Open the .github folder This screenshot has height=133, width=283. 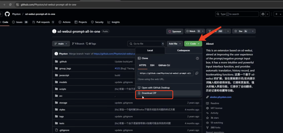(x=63, y=62)
